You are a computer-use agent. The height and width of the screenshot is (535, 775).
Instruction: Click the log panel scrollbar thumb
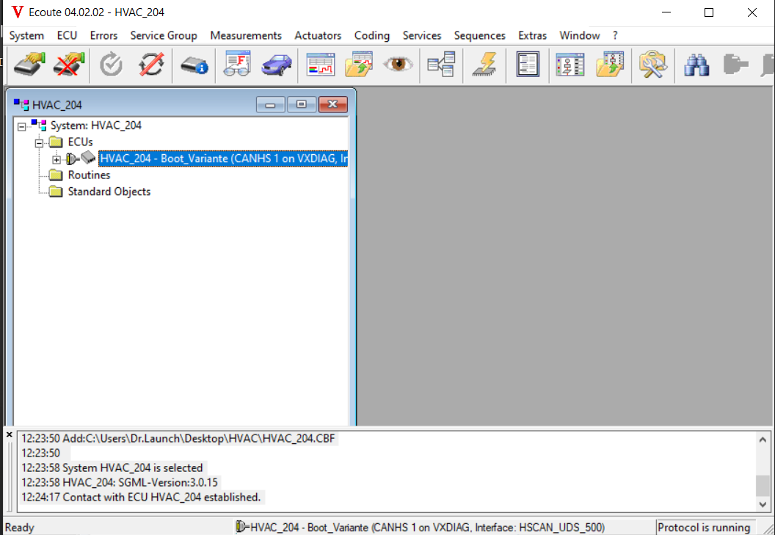click(x=763, y=485)
